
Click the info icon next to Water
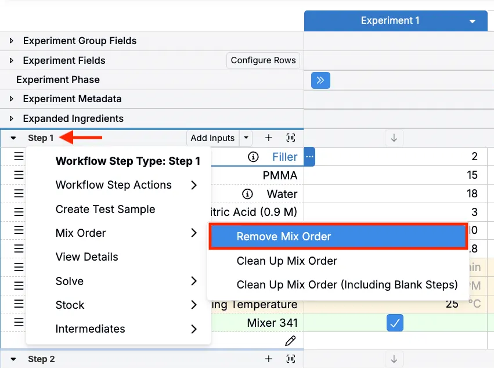tap(247, 194)
